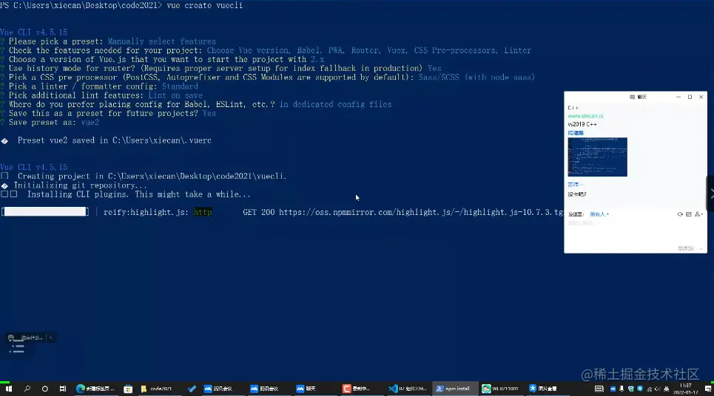Click the highlighted http text in terminal

[203, 212]
